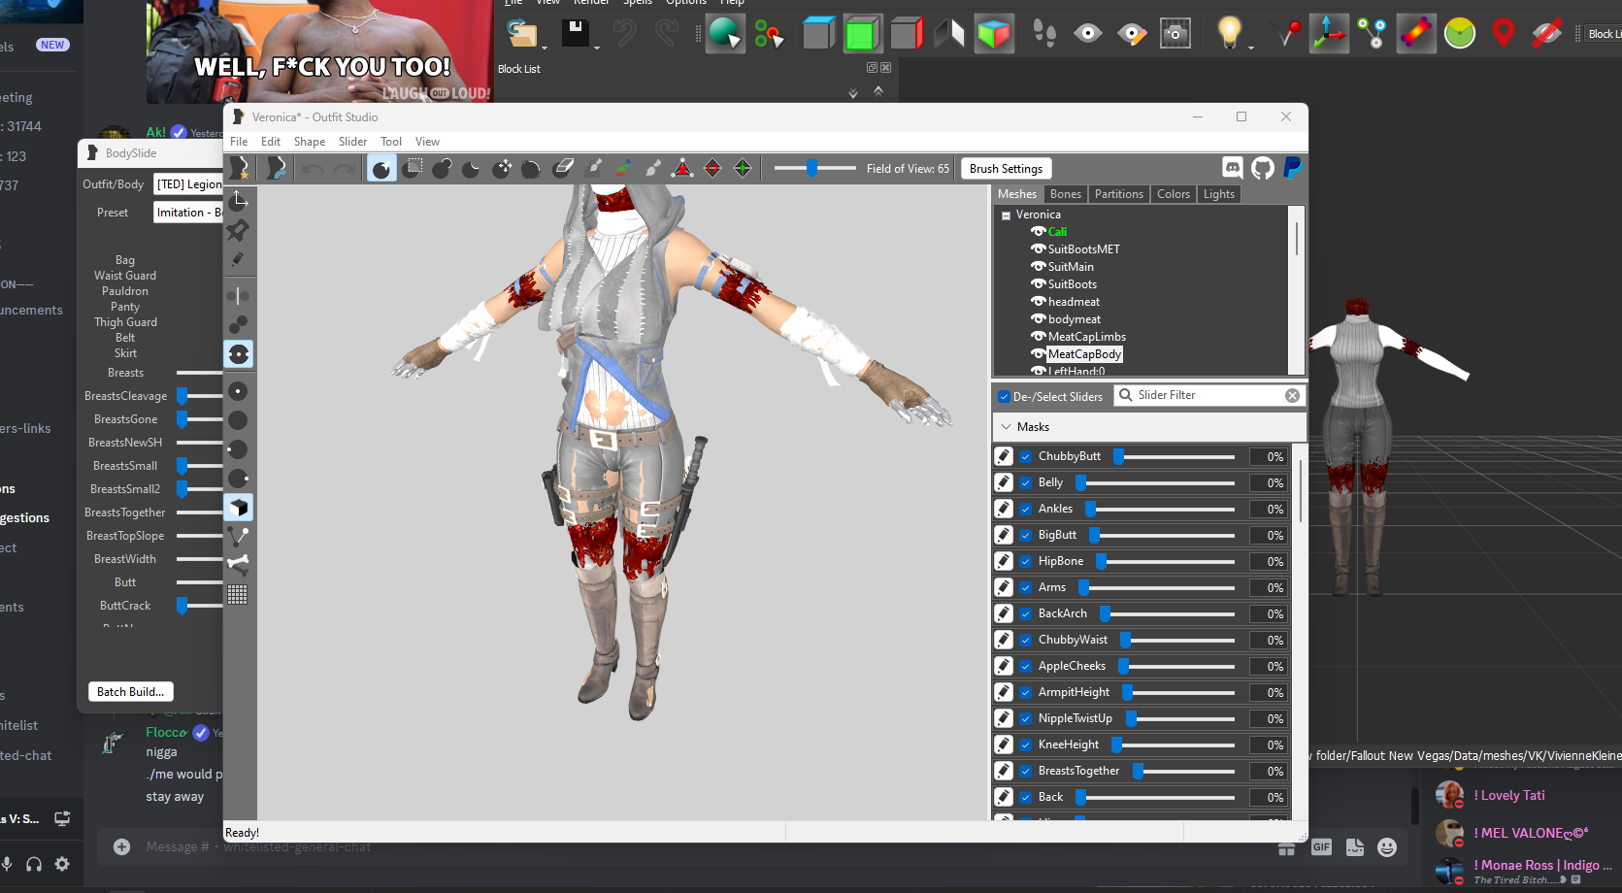Image resolution: width=1622 pixels, height=893 pixels.
Task: Select the Weight Paint brush tool
Action: click(594, 169)
